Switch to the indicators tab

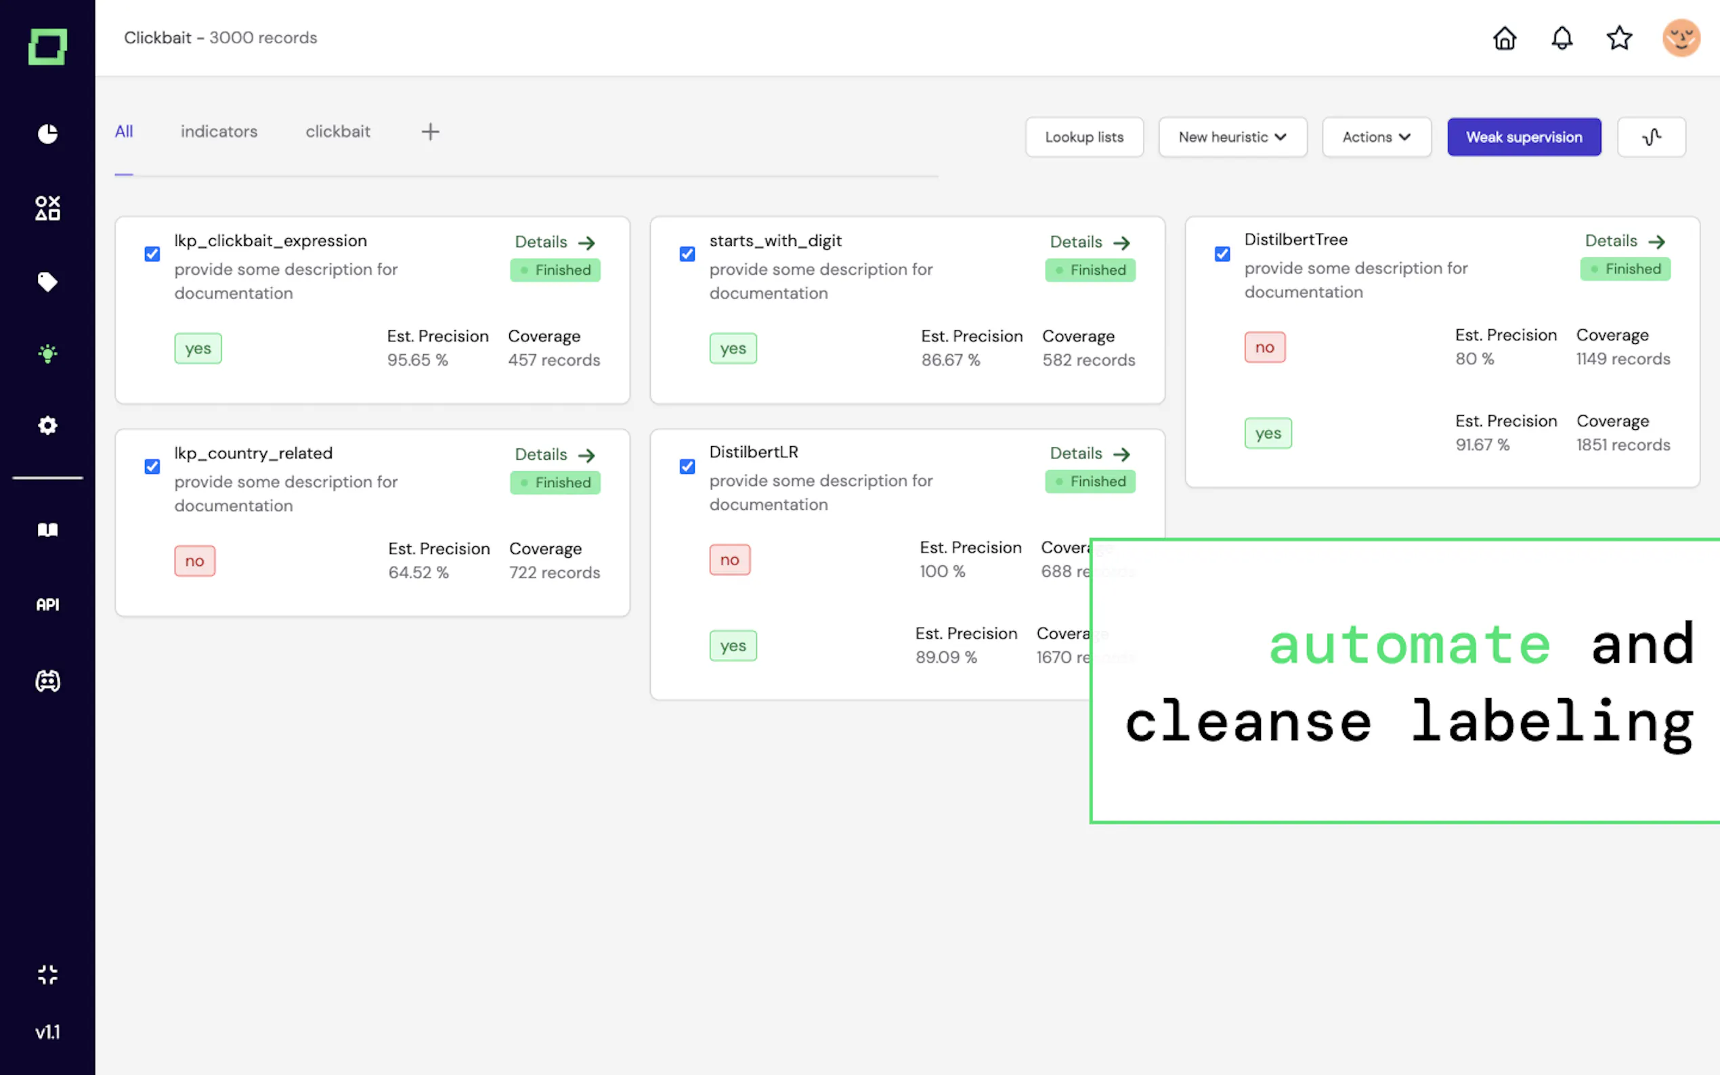pos(219,131)
